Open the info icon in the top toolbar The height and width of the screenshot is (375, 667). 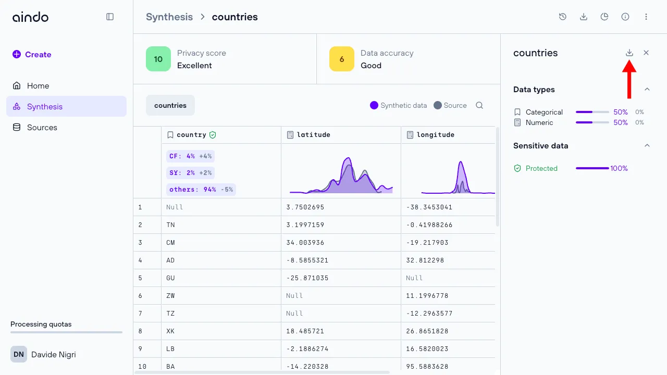[625, 17]
